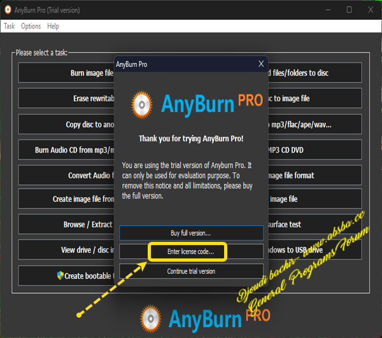Select Burn image file task

click(x=66, y=73)
